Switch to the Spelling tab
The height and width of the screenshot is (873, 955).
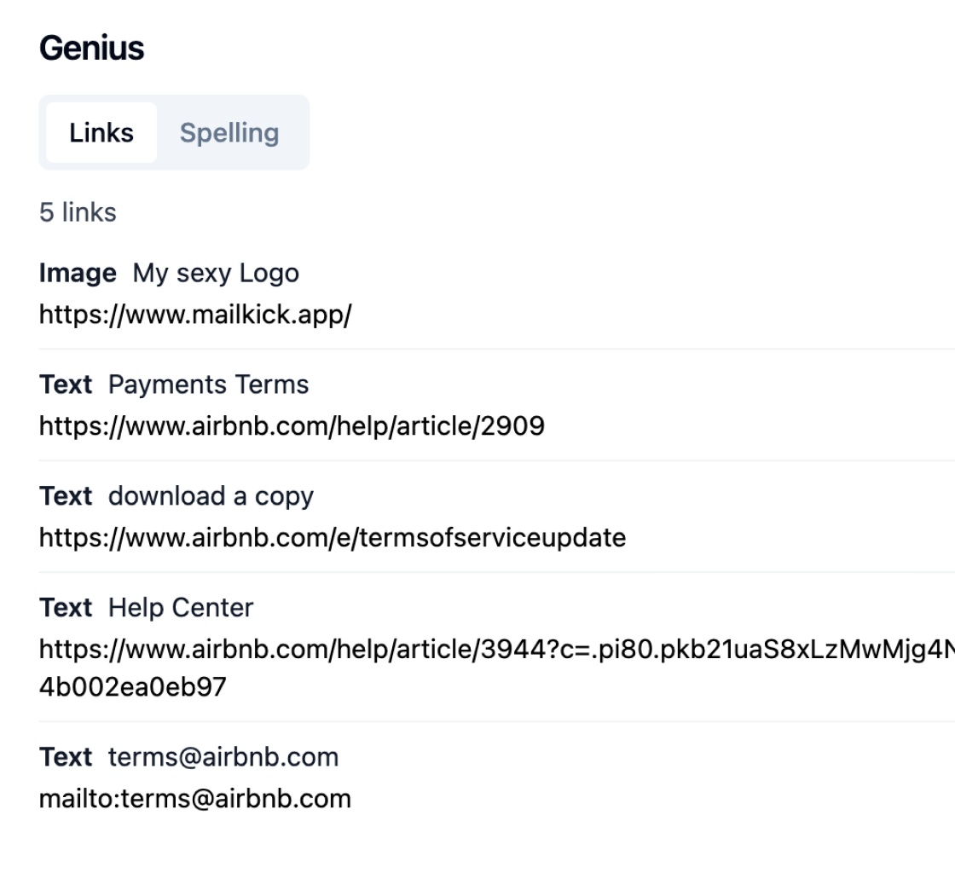(228, 132)
